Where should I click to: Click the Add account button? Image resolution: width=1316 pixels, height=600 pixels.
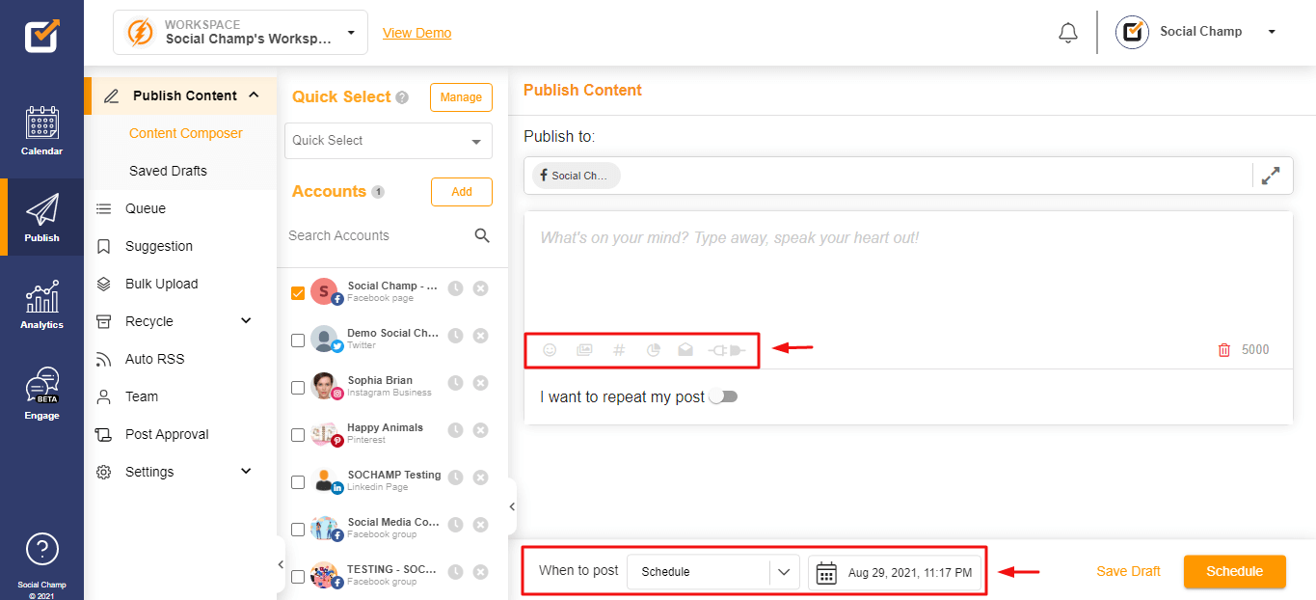(x=462, y=192)
